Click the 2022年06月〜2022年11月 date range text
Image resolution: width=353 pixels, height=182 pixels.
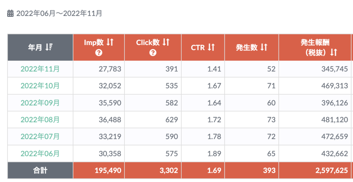click(59, 13)
